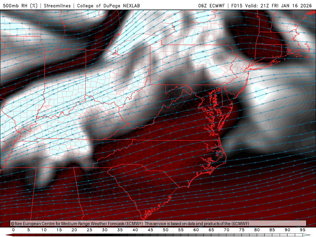The image size is (316, 237).
Task: Click the ECMWF copyright attribution banner
Action: pos(158,224)
